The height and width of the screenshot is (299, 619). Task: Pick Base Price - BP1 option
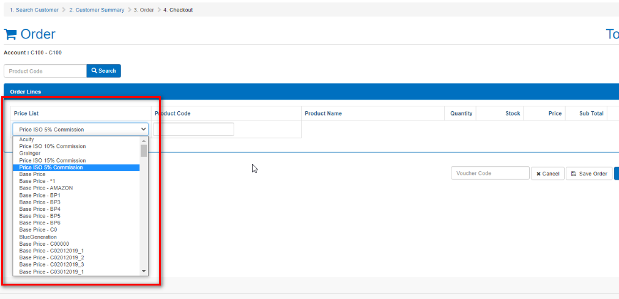pyautogui.click(x=76, y=195)
